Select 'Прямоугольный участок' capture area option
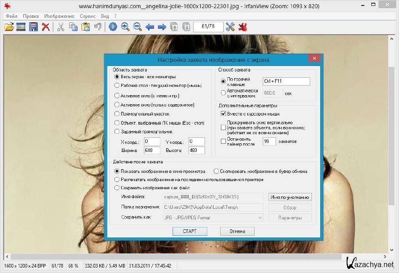The width and height of the screenshot is (399, 273). coord(117,114)
